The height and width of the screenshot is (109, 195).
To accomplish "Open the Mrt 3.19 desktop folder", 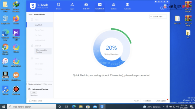I will coord(177,20).
